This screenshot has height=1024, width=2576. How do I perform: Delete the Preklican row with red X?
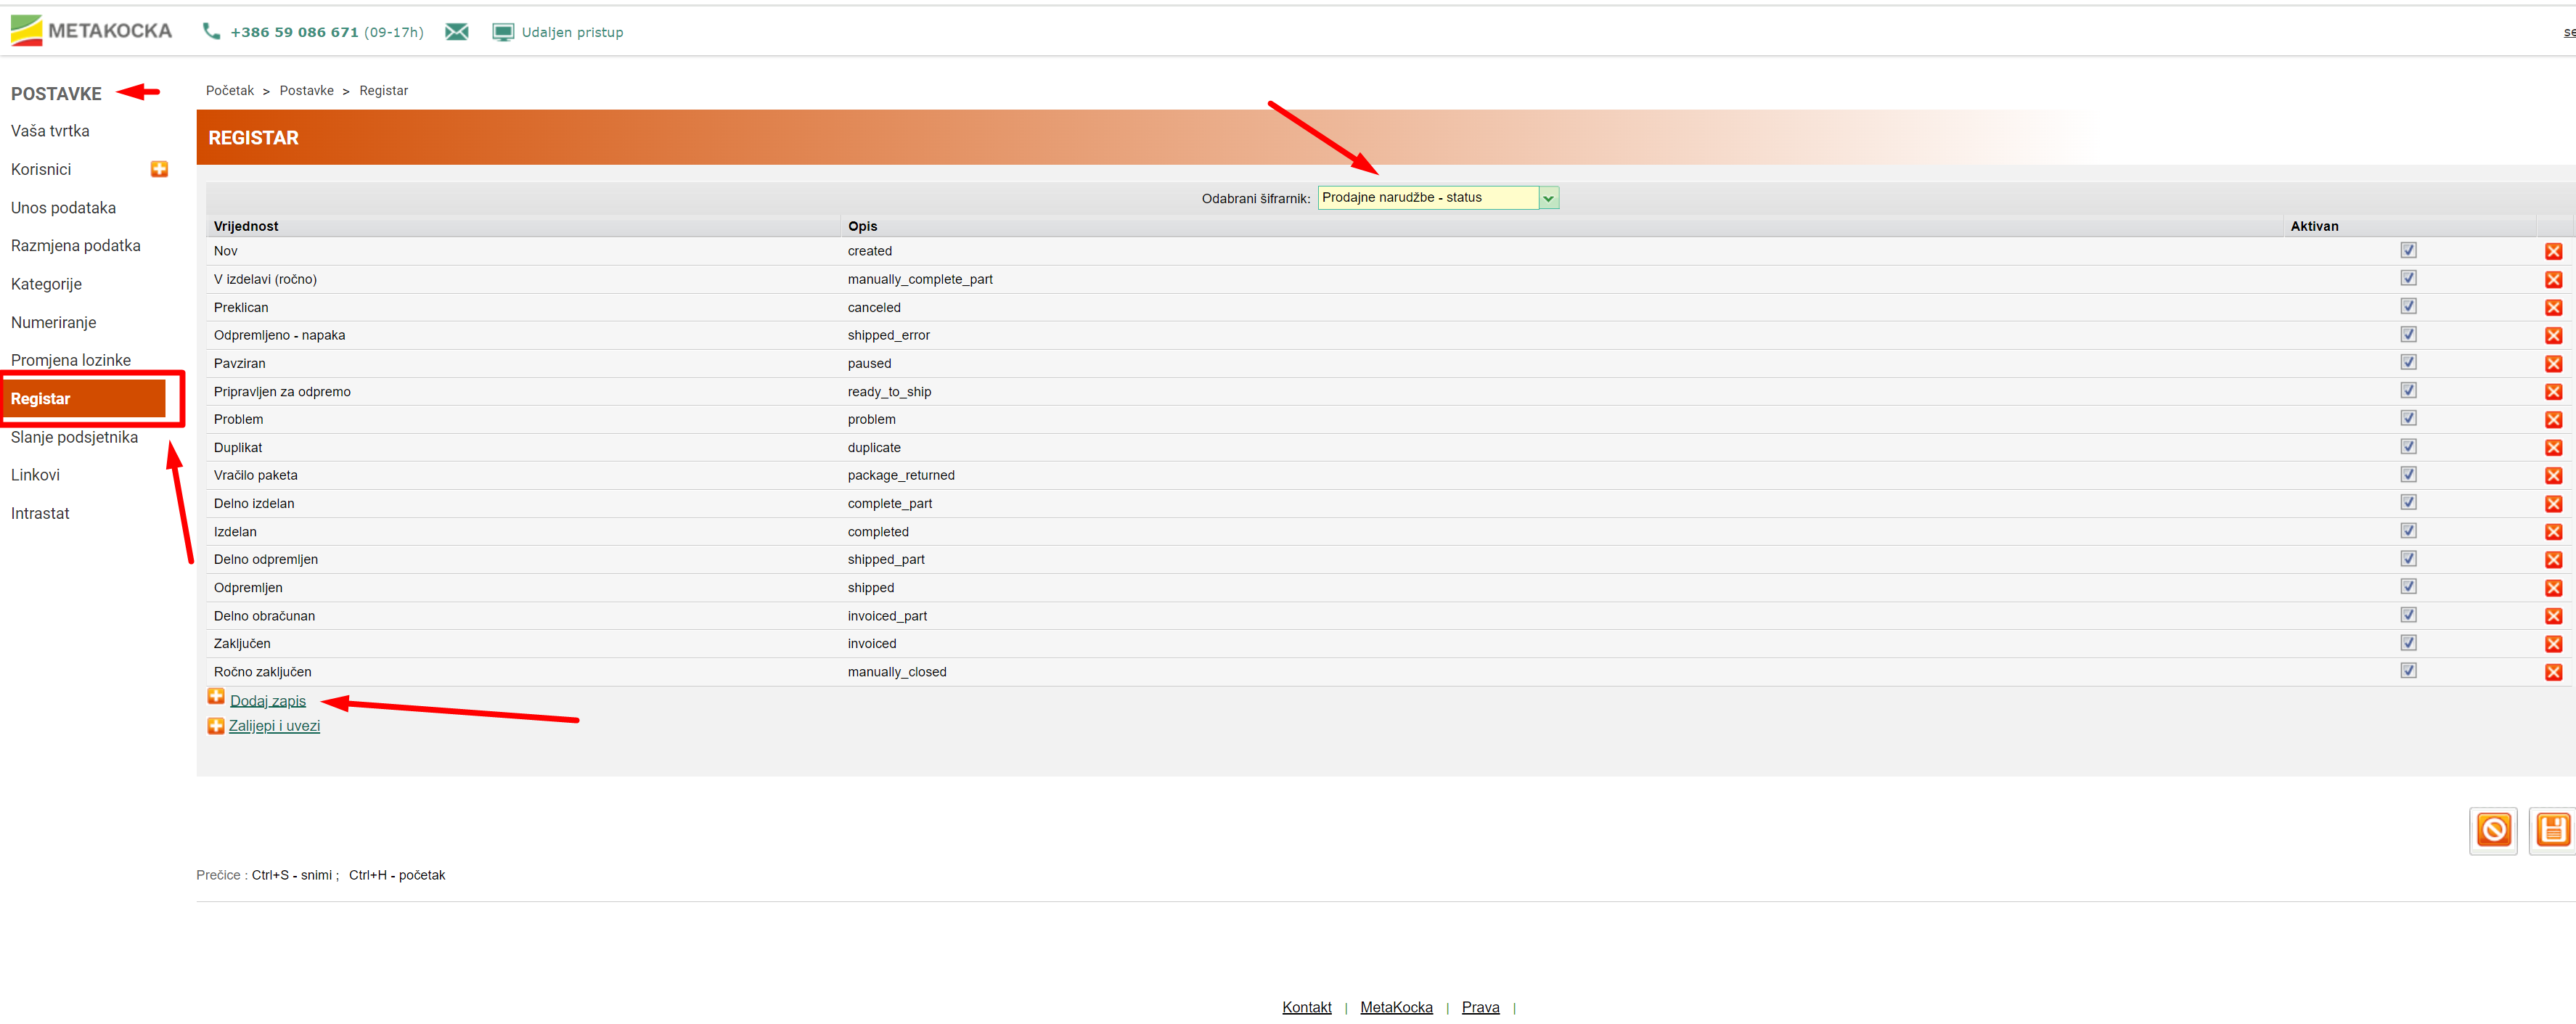(2552, 308)
